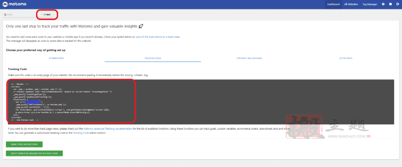Click Email These Instructions button
Screen dimensions: 402x167
[24, 144]
